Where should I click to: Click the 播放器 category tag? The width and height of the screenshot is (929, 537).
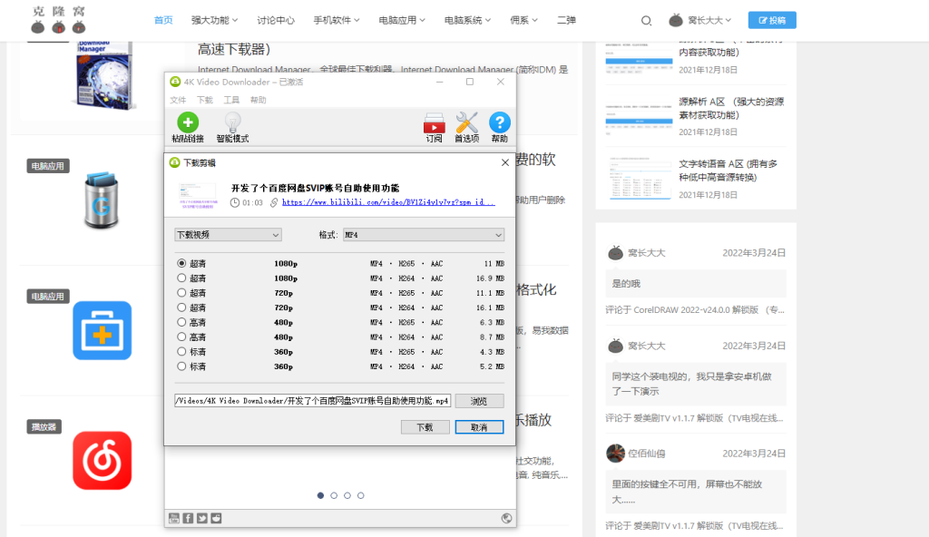point(44,426)
